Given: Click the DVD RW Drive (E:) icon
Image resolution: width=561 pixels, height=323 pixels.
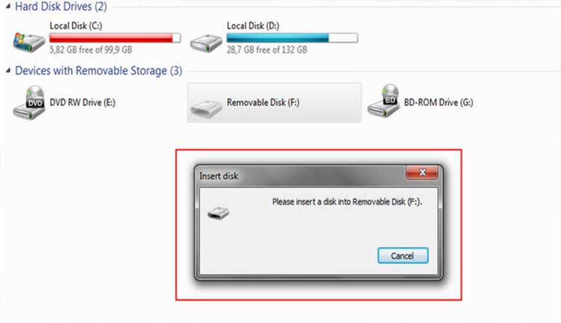Looking at the screenshot, I should point(30,103).
